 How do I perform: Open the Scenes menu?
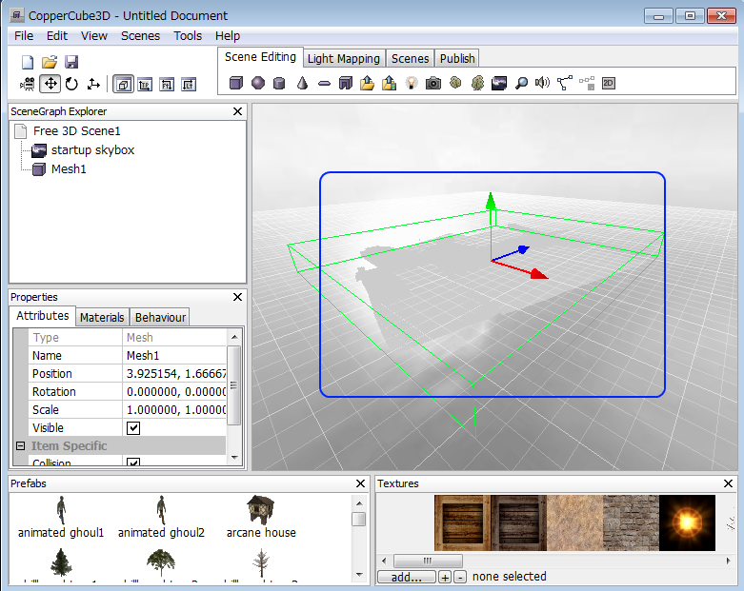click(x=140, y=36)
